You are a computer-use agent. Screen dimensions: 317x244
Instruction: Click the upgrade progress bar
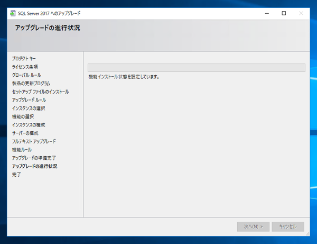pyautogui.click(x=197, y=68)
